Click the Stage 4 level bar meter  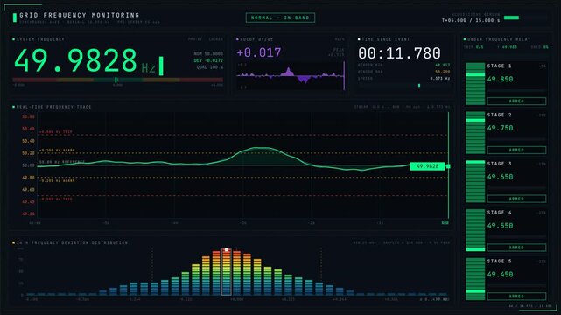[x=475, y=230]
